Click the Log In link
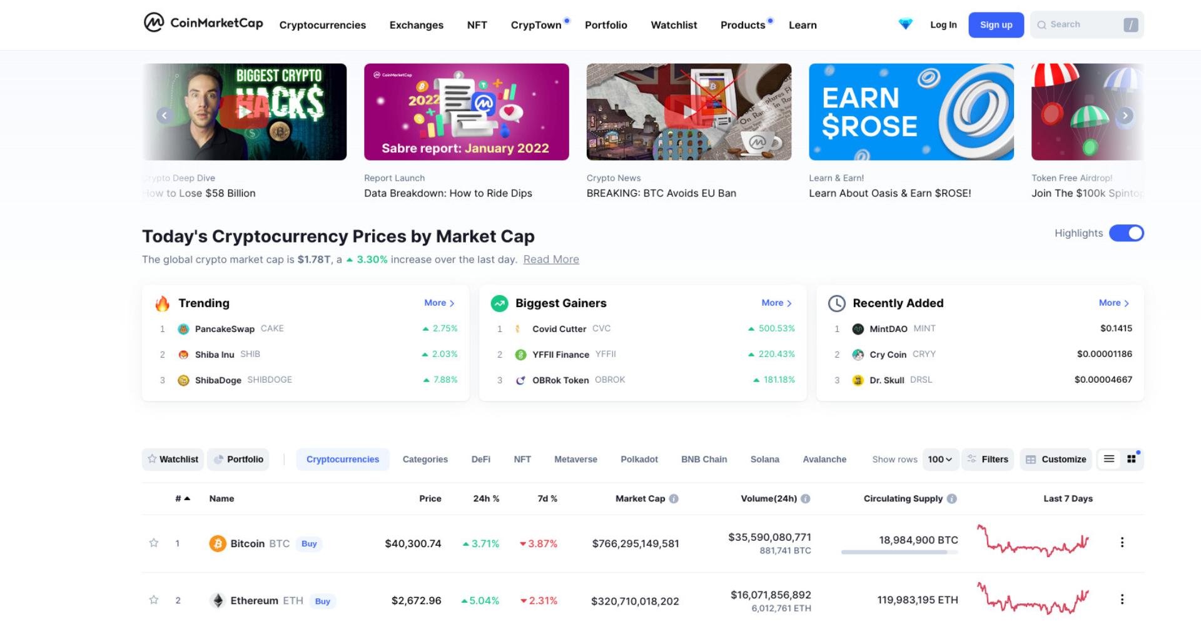This screenshot has height=624, width=1201. tap(943, 24)
